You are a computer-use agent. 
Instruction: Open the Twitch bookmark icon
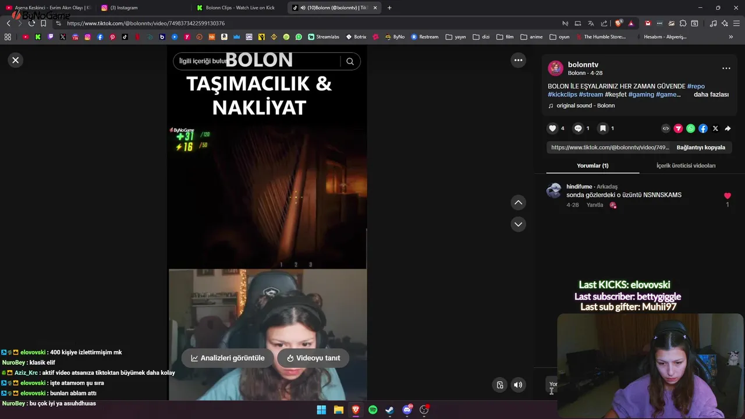click(x=51, y=37)
